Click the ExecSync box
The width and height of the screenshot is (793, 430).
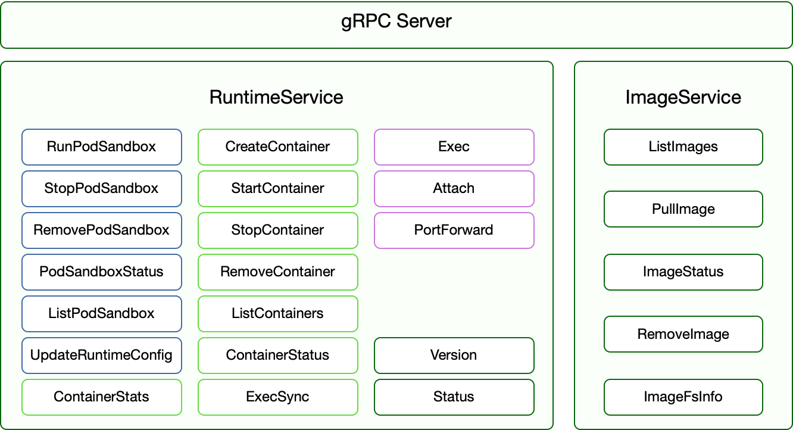[x=278, y=397]
